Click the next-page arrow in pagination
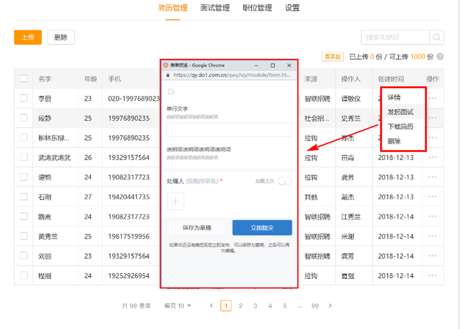This screenshot has height=329, width=460. point(330,306)
